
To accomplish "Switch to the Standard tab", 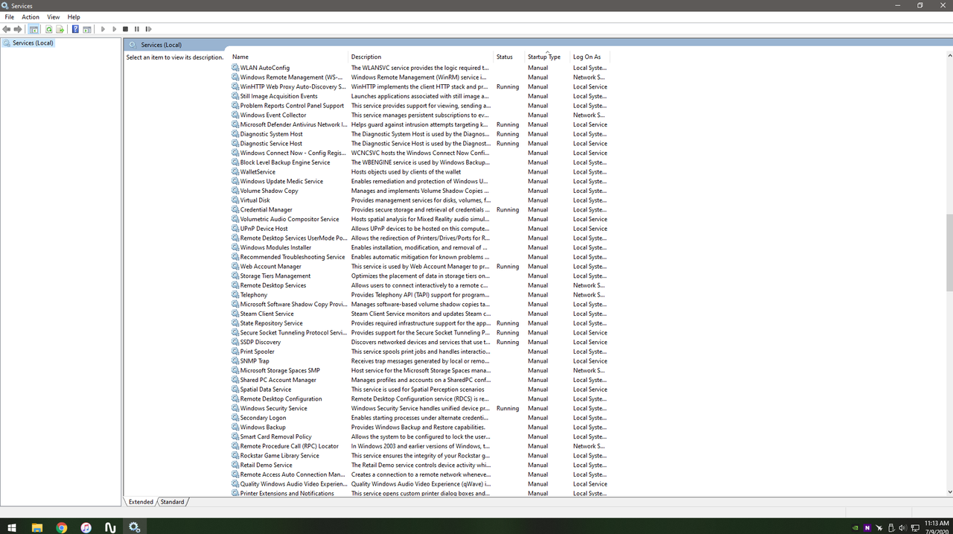I will tap(172, 502).
